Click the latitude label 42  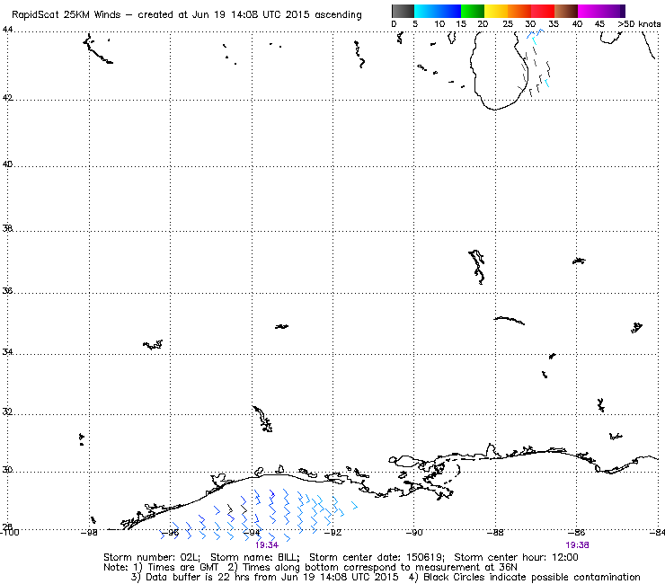coord(7,98)
